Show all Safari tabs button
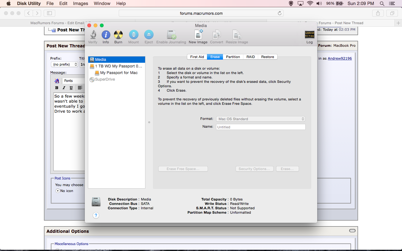 click(x=392, y=13)
